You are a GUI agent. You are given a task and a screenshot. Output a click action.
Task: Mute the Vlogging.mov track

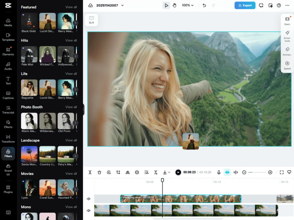88,199
